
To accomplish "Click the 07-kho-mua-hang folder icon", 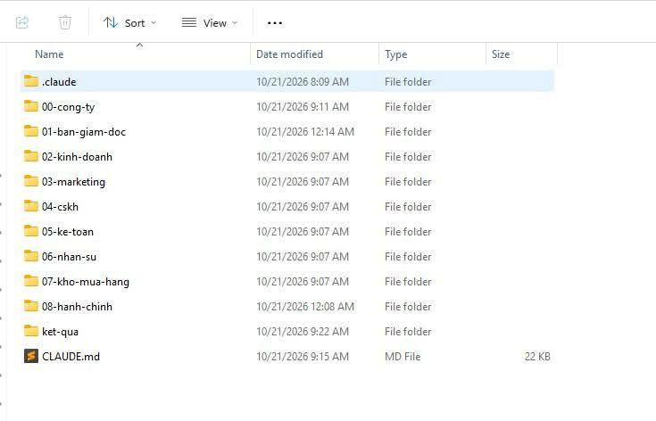I will pos(31,281).
